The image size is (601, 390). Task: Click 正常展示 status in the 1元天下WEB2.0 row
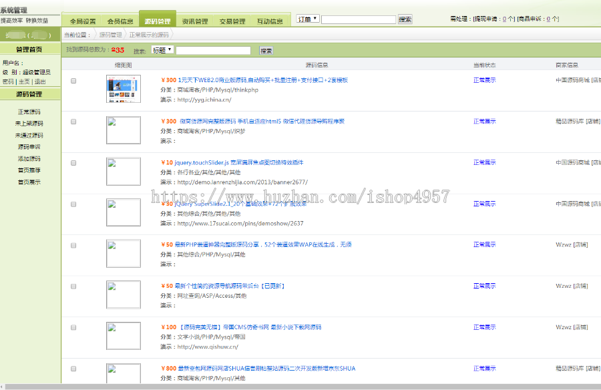click(485, 80)
